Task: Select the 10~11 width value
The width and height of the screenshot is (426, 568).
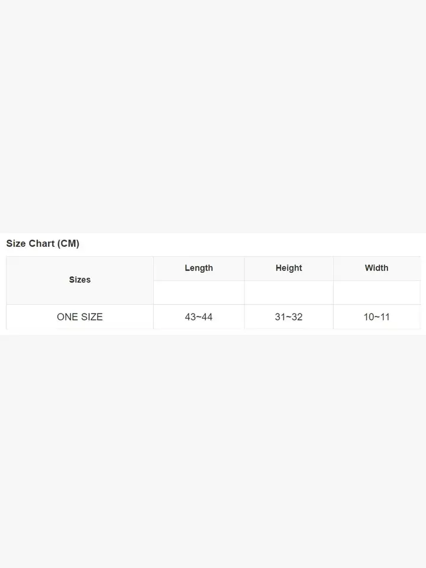Action: tap(376, 317)
